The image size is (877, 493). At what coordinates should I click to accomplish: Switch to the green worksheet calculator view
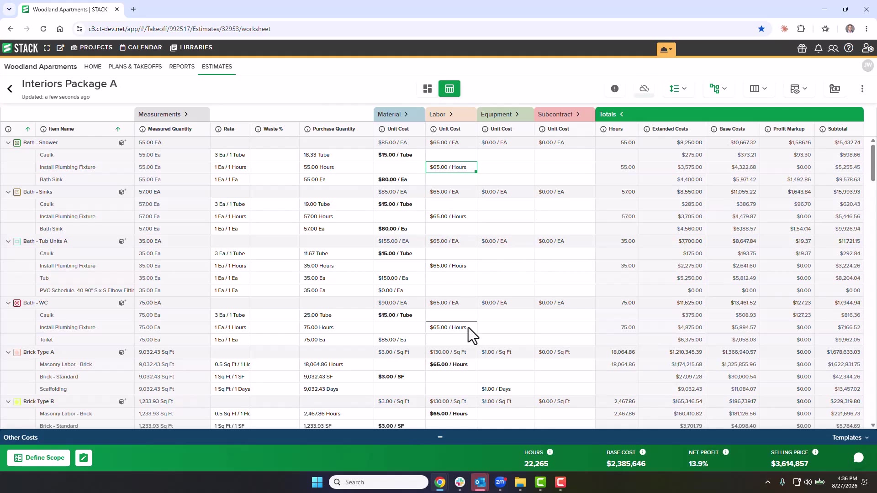point(449,89)
